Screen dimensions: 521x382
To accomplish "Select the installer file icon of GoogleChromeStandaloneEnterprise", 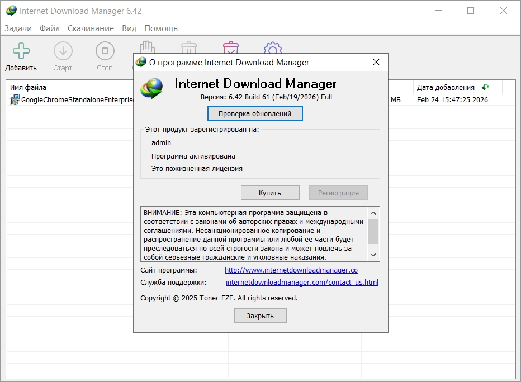I will (x=15, y=99).
